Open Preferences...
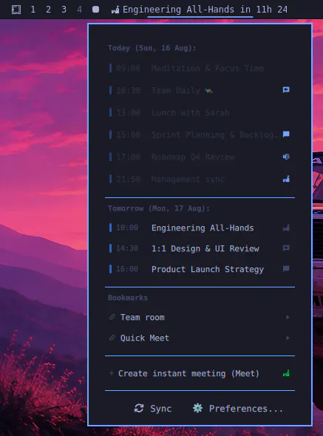 (238, 409)
